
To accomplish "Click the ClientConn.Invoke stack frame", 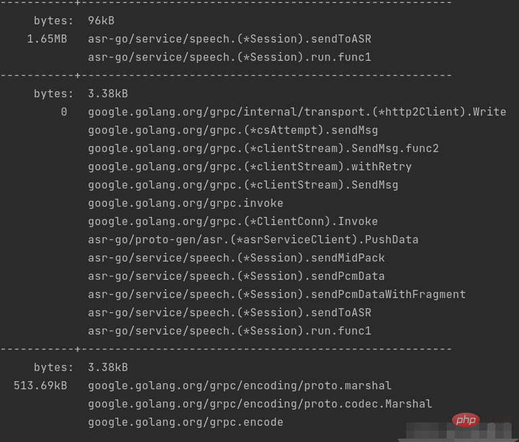I will [x=232, y=222].
